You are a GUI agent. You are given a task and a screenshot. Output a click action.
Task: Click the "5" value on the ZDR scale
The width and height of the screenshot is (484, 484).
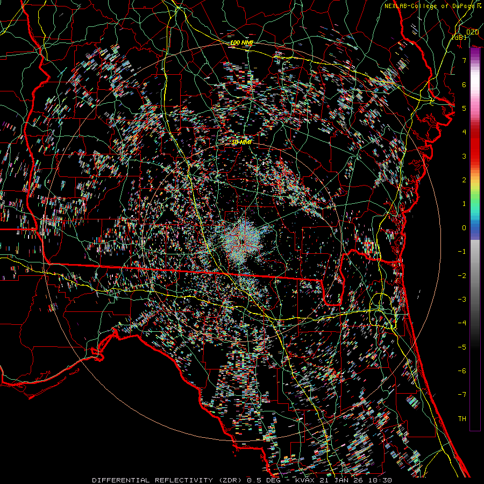point(464,108)
